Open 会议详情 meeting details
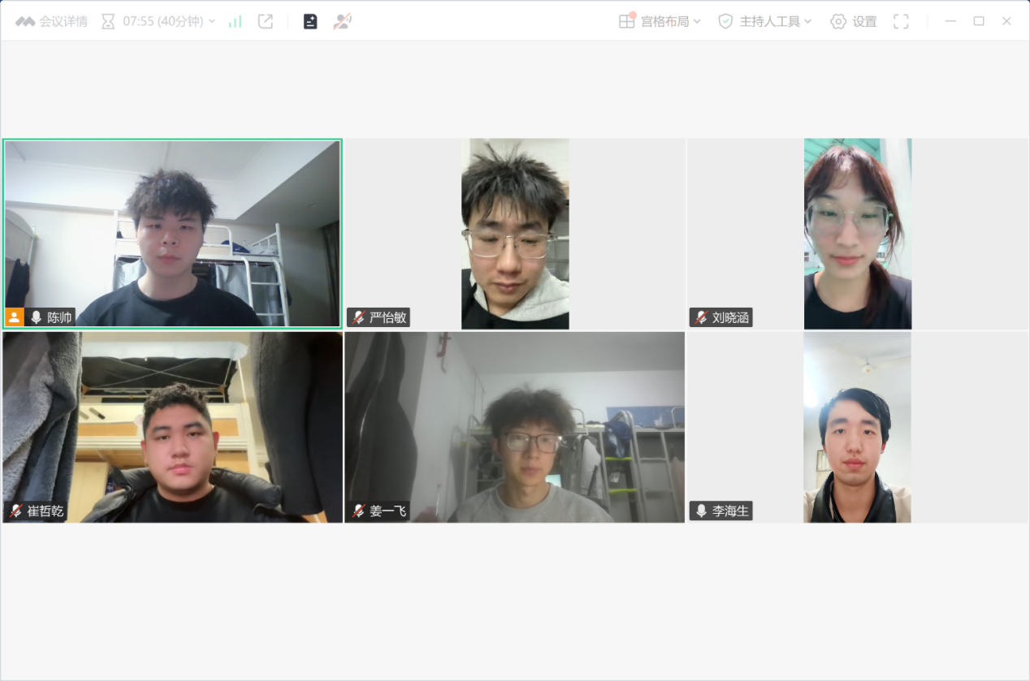The image size is (1030, 681). [x=52, y=22]
